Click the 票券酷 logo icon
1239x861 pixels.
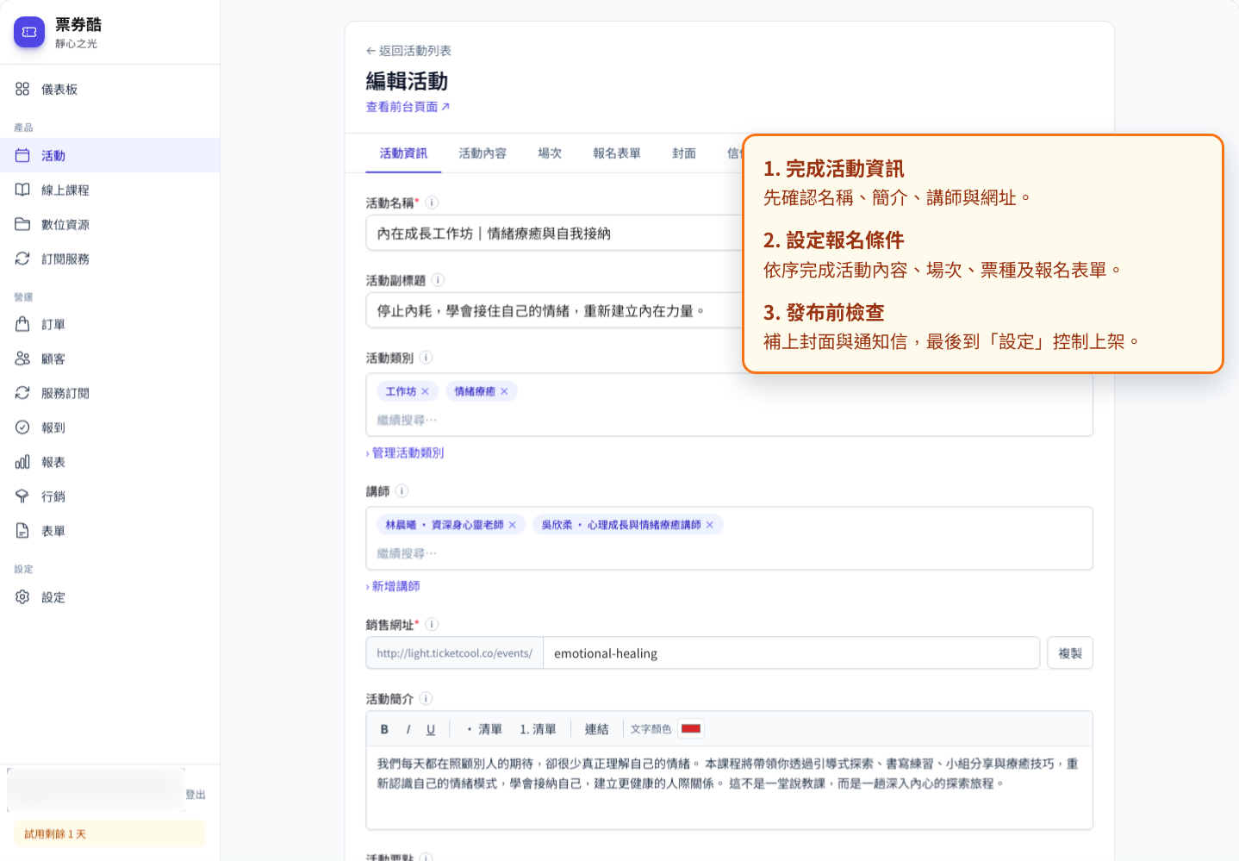pyautogui.click(x=29, y=32)
